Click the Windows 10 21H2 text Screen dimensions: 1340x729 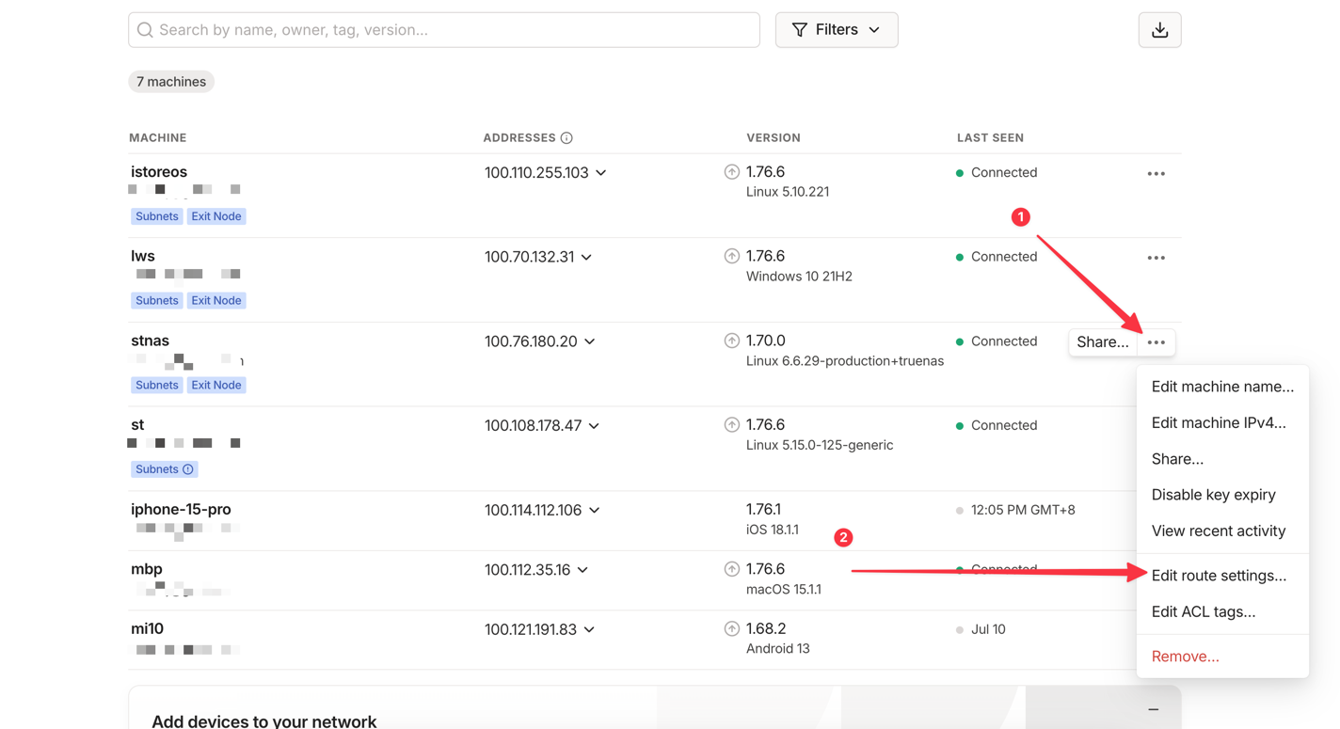click(x=799, y=277)
